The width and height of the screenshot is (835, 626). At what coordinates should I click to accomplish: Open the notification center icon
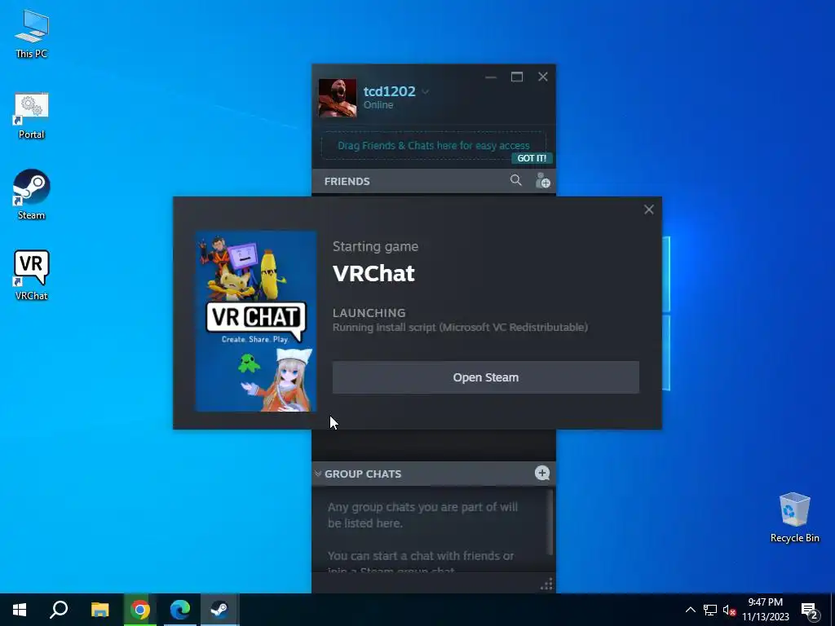pyautogui.click(x=810, y=611)
